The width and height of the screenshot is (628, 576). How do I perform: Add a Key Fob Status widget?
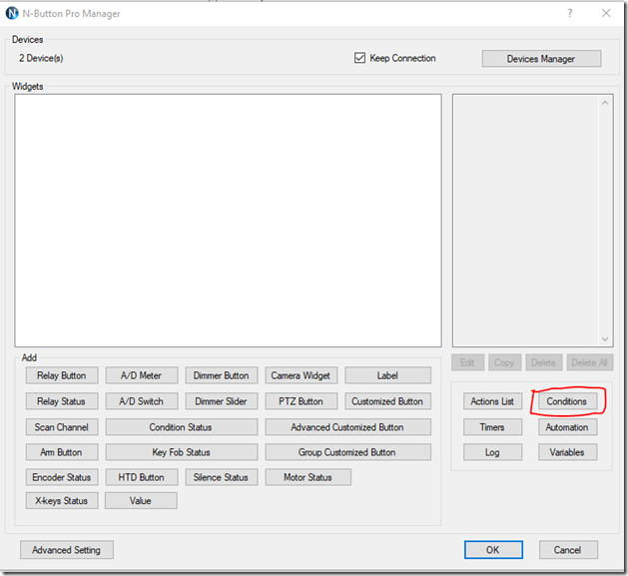(x=181, y=452)
